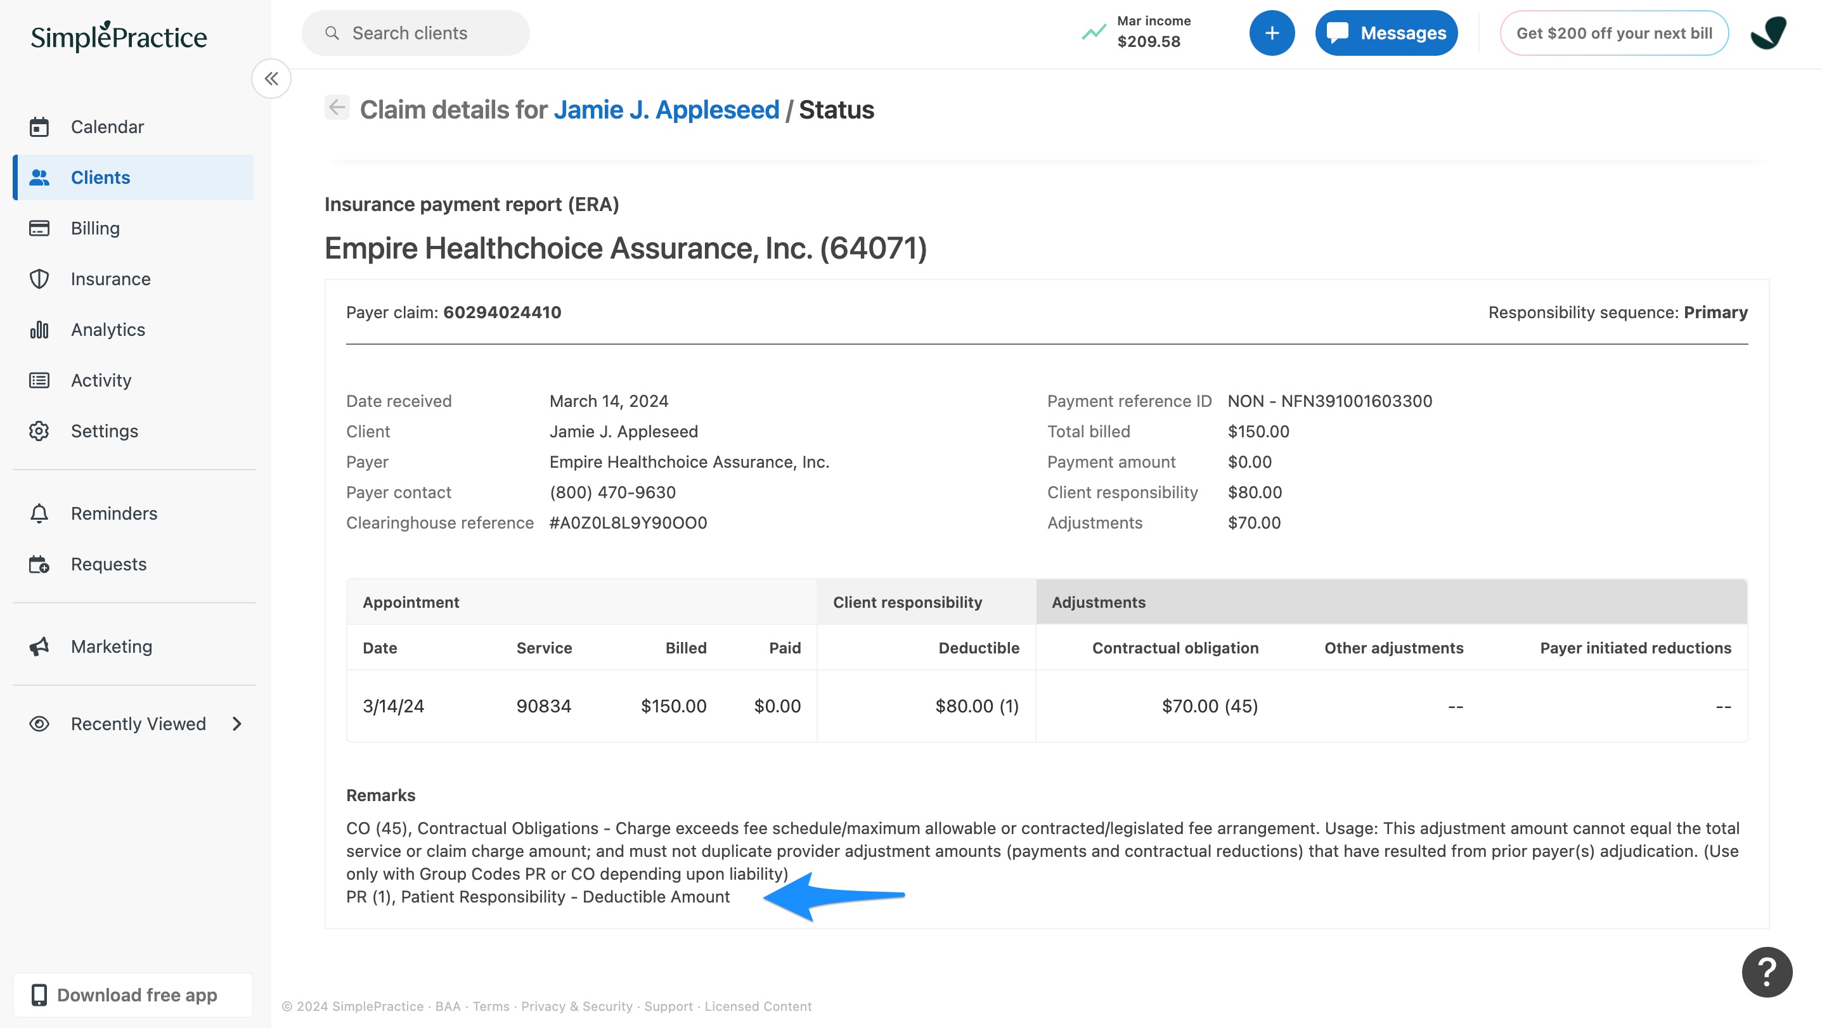
Task: Expand the Recently Viewed chevron
Action: coord(237,724)
